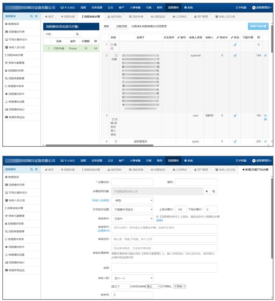Click the pencil icon in 状态 column header

pyautogui.click(x=232, y=37)
